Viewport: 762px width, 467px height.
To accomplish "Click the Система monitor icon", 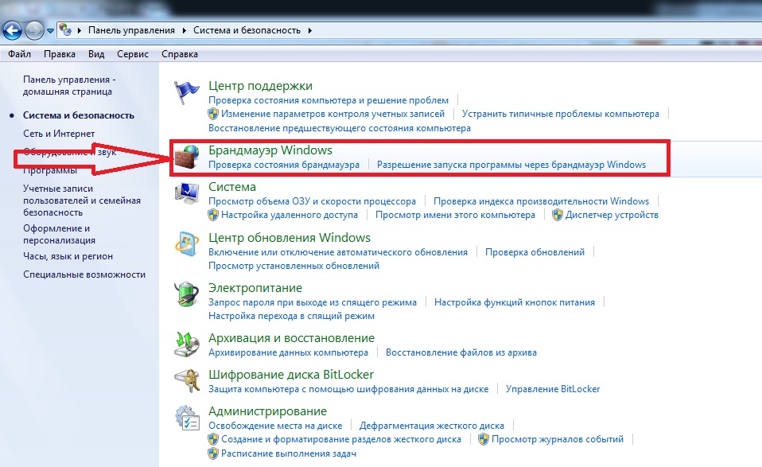I will click(187, 193).
